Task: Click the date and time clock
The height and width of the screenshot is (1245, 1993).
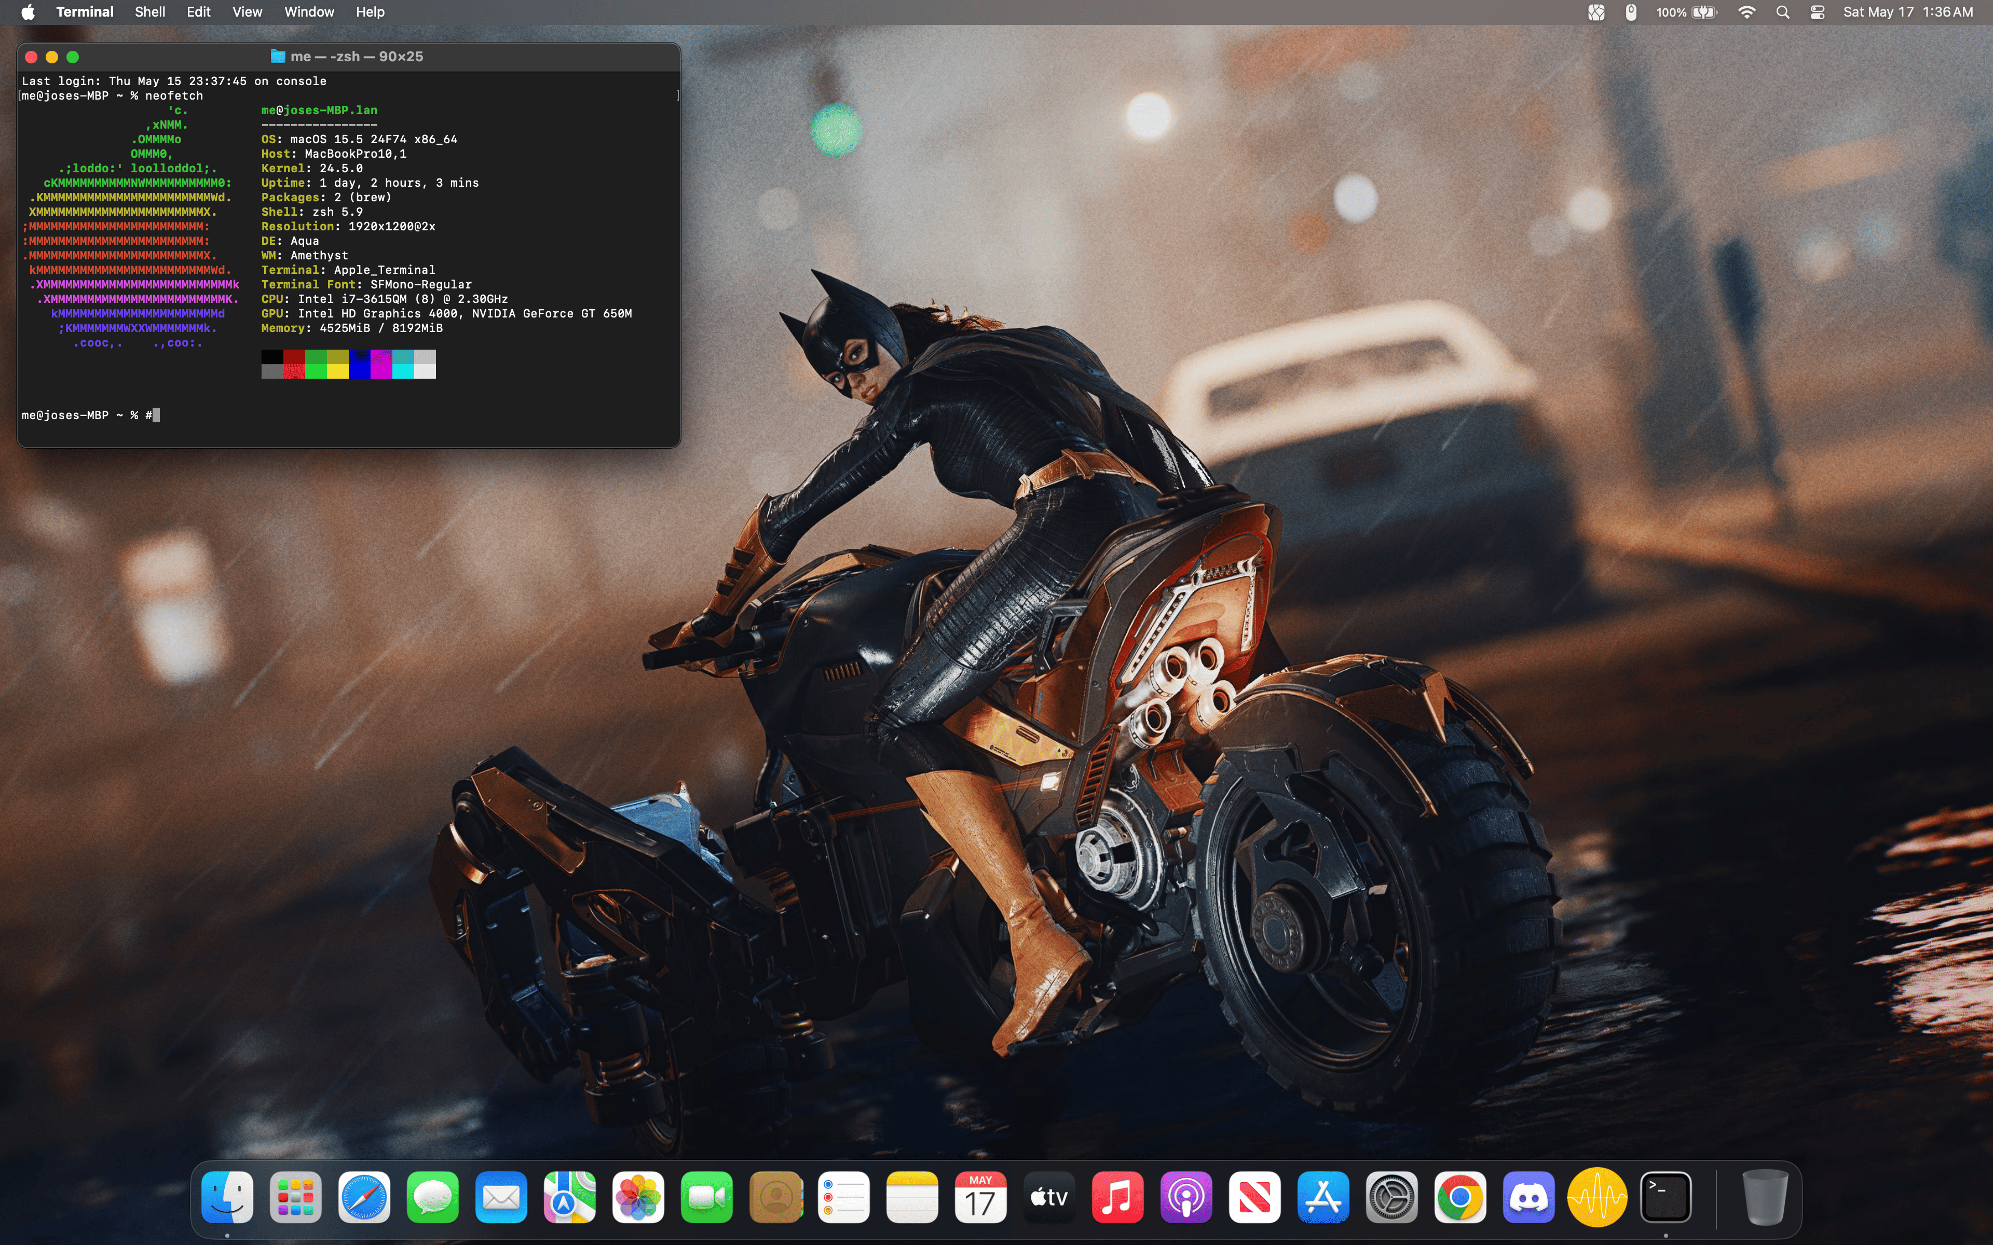Action: pyautogui.click(x=1907, y=12)
